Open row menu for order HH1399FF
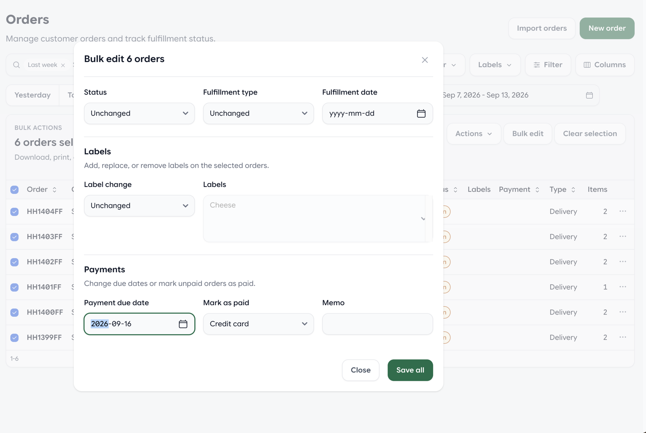This screenshot has width=646, height=433. 623,337
